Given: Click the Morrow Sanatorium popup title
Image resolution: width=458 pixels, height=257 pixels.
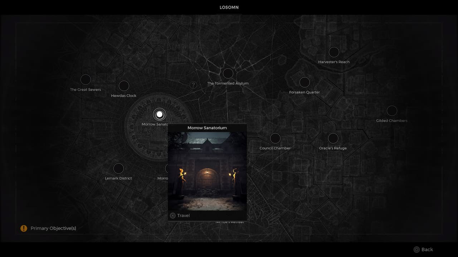Looking at the screenshot, I should 207,128.
